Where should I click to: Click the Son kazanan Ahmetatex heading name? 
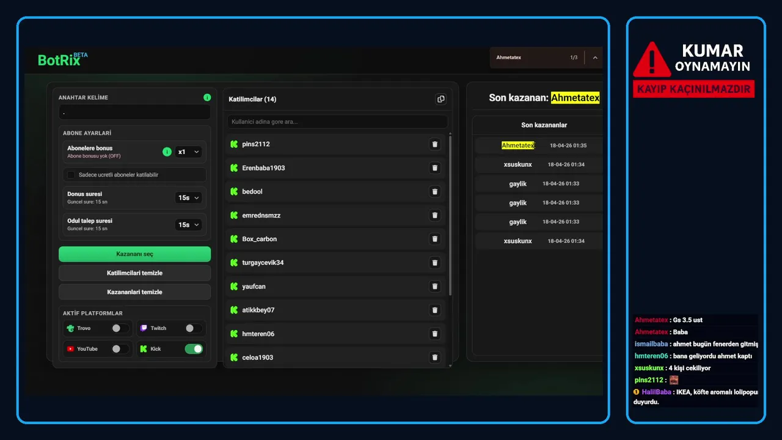pyautogui.click(x=575, y=98)
